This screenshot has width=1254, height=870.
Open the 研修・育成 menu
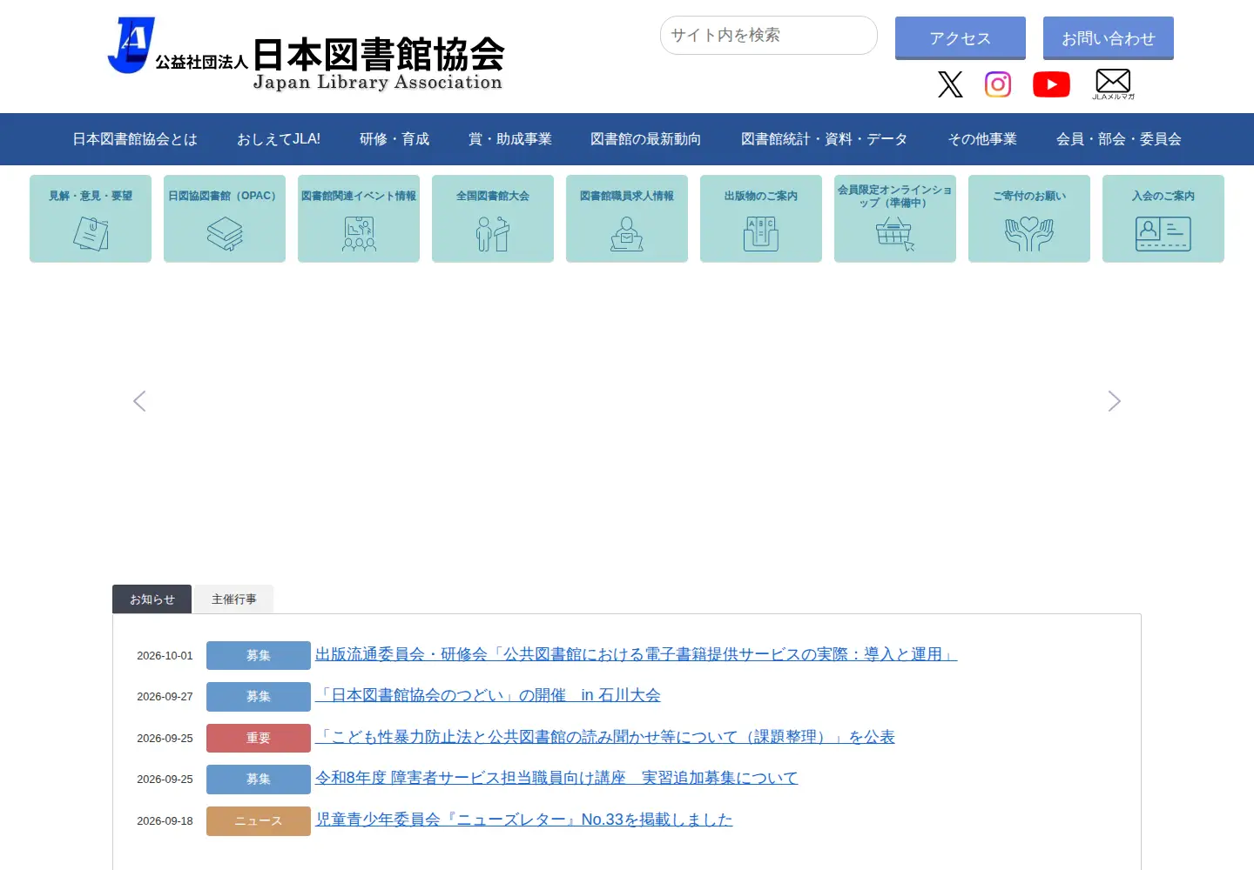394,139
